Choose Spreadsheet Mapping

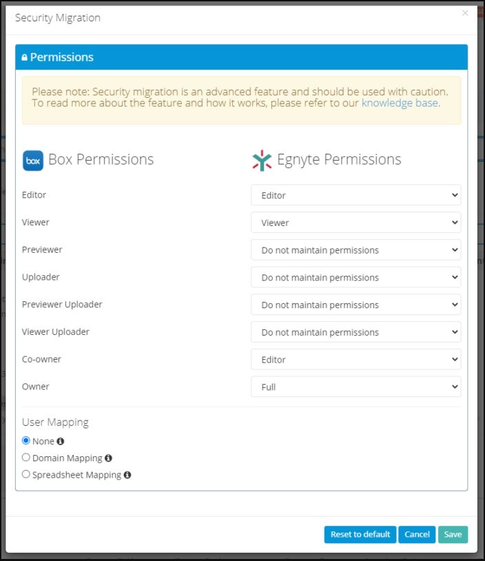pyautogui.click(x=25, y=474)
